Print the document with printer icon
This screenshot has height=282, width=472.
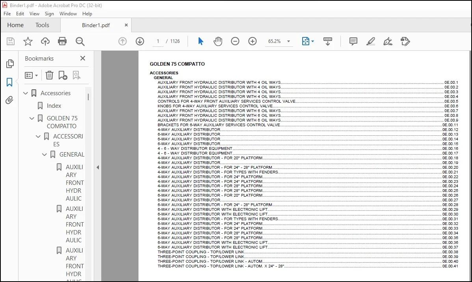pos(62,41)
